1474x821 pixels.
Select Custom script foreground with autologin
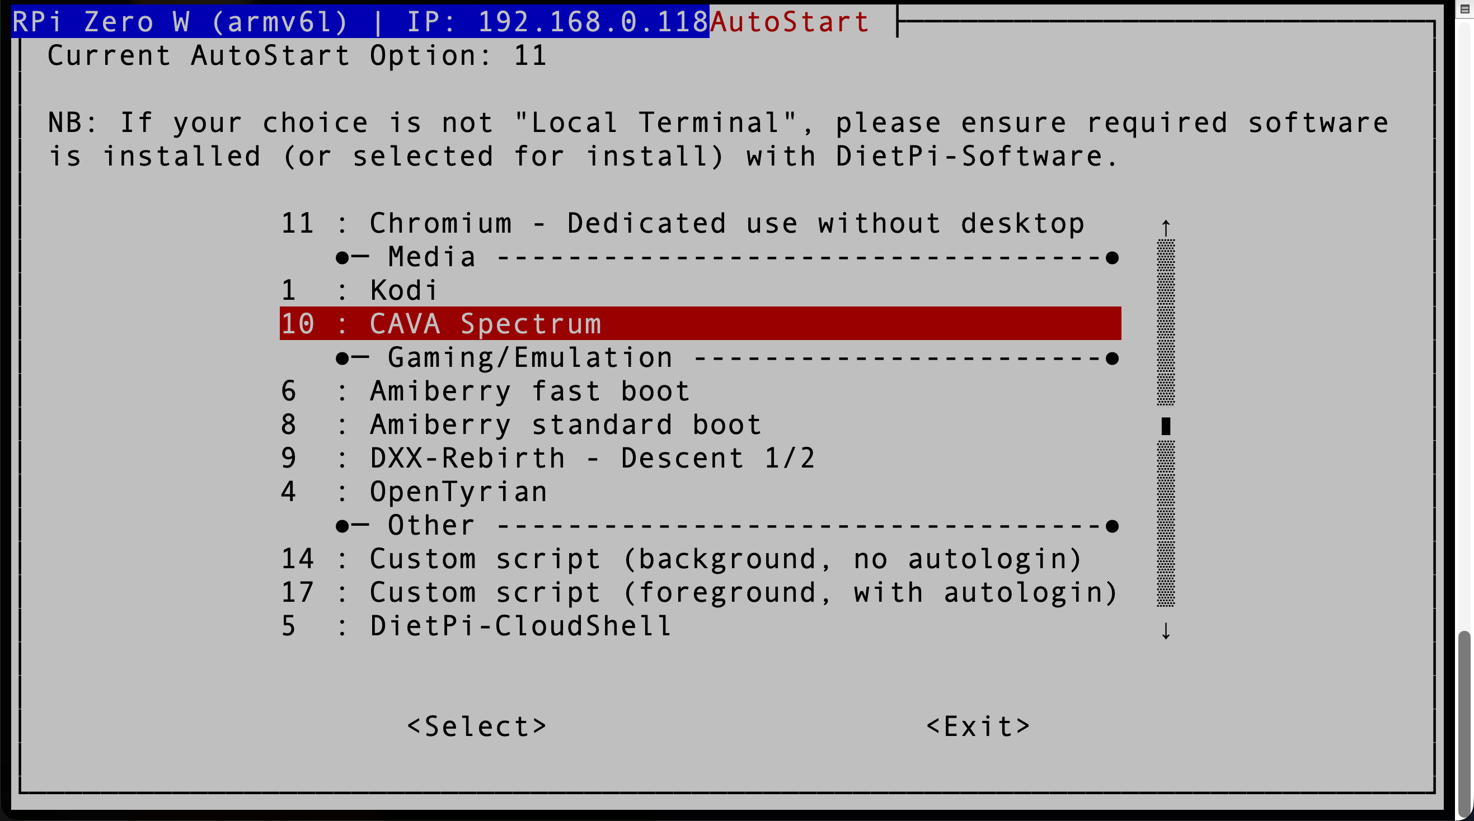[x=700, y=592]
